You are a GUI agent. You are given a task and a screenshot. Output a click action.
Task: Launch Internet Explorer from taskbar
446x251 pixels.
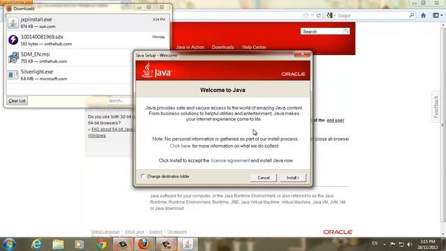coord(36,245)
